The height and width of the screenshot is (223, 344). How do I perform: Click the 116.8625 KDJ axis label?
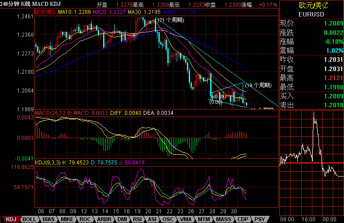(22, 167)
